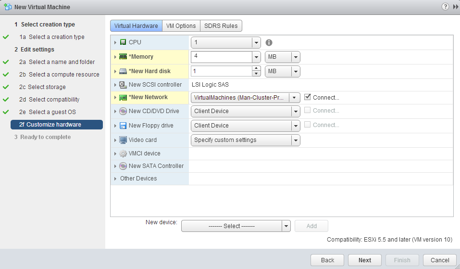Click the Memory module icon
The height and width of the screenshot is (269, 460).
click(123, 56)
